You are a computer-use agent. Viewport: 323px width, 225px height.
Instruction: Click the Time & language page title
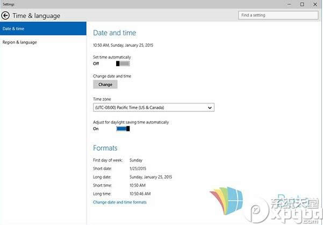[x=37, y=16]
